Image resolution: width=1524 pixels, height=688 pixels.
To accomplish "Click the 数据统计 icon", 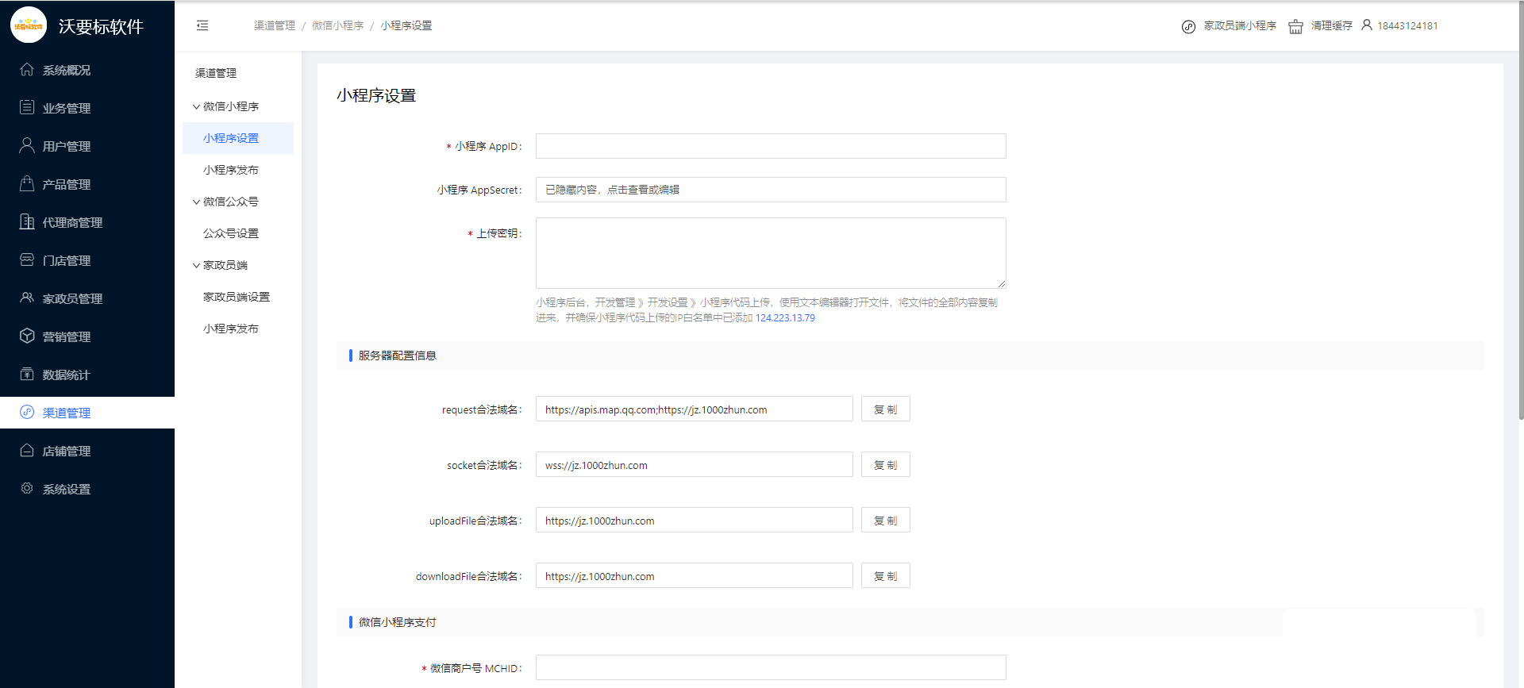I will pos(27,374).
